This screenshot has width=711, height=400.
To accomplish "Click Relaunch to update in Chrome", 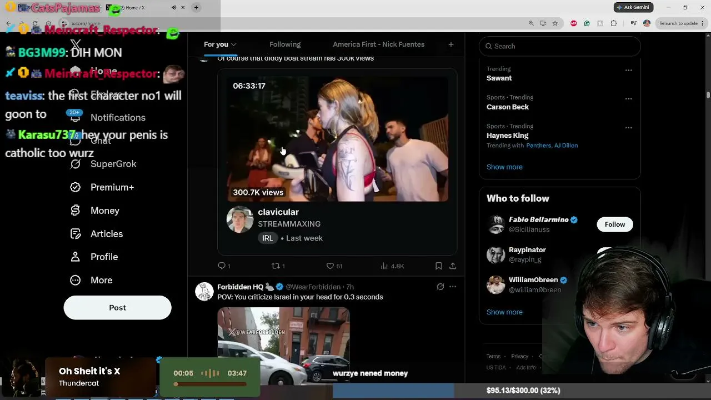I will pyautogui.click(x=678, y=23).
